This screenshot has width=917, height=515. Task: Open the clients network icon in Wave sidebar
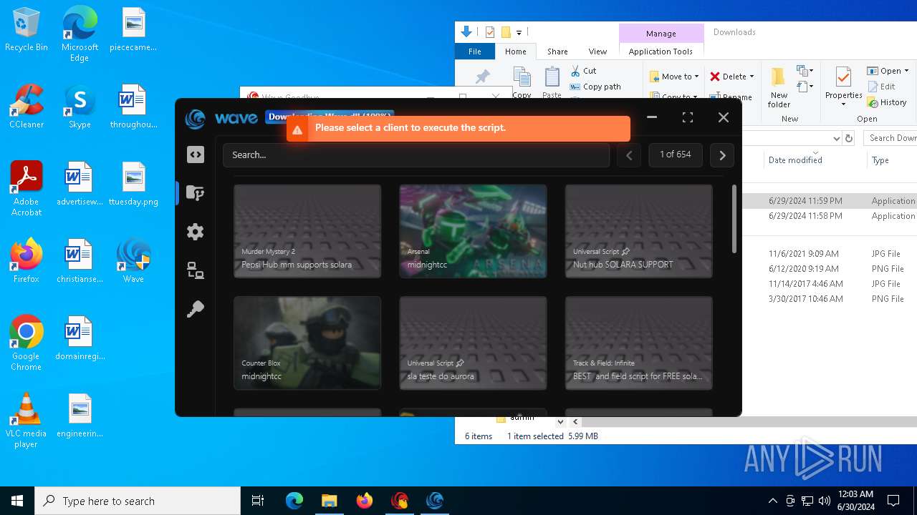195,270
